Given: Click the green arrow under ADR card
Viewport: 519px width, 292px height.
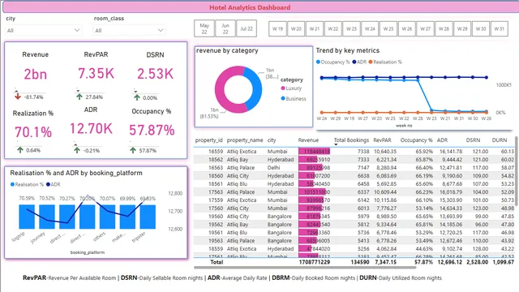Looking at the screenshot, I should pyautogui.click(x=77, y=150).
